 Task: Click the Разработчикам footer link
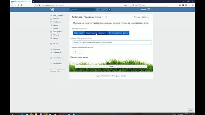(x=60, y=69)
